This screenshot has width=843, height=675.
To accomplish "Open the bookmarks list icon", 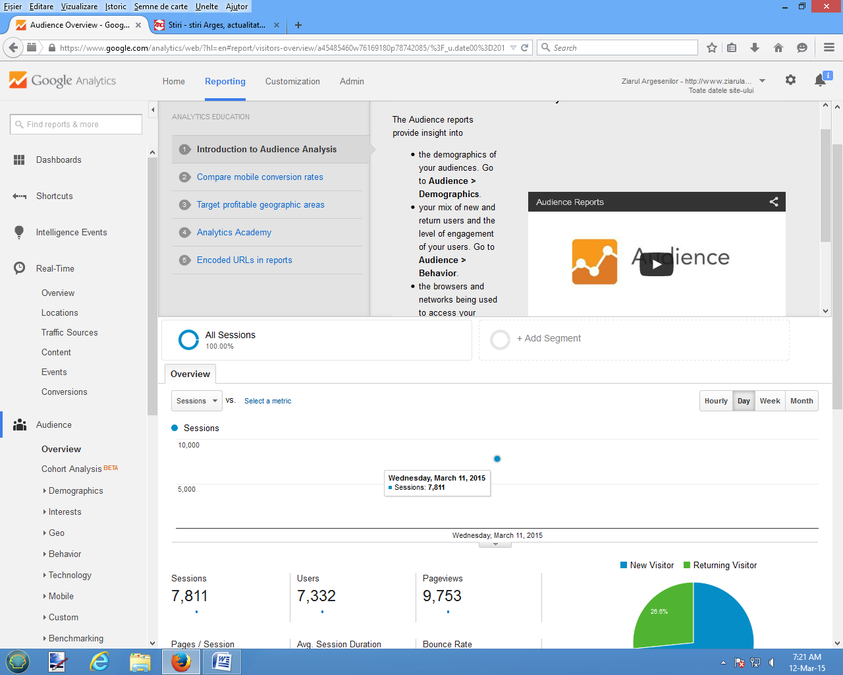I will (x=732, y=47).
